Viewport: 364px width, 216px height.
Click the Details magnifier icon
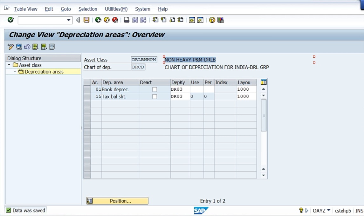click(x=19, y=47)
